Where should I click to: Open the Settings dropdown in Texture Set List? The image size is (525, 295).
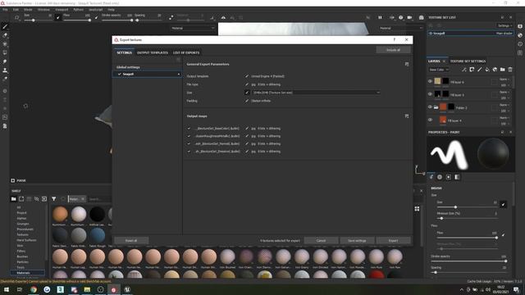(505, 25)
